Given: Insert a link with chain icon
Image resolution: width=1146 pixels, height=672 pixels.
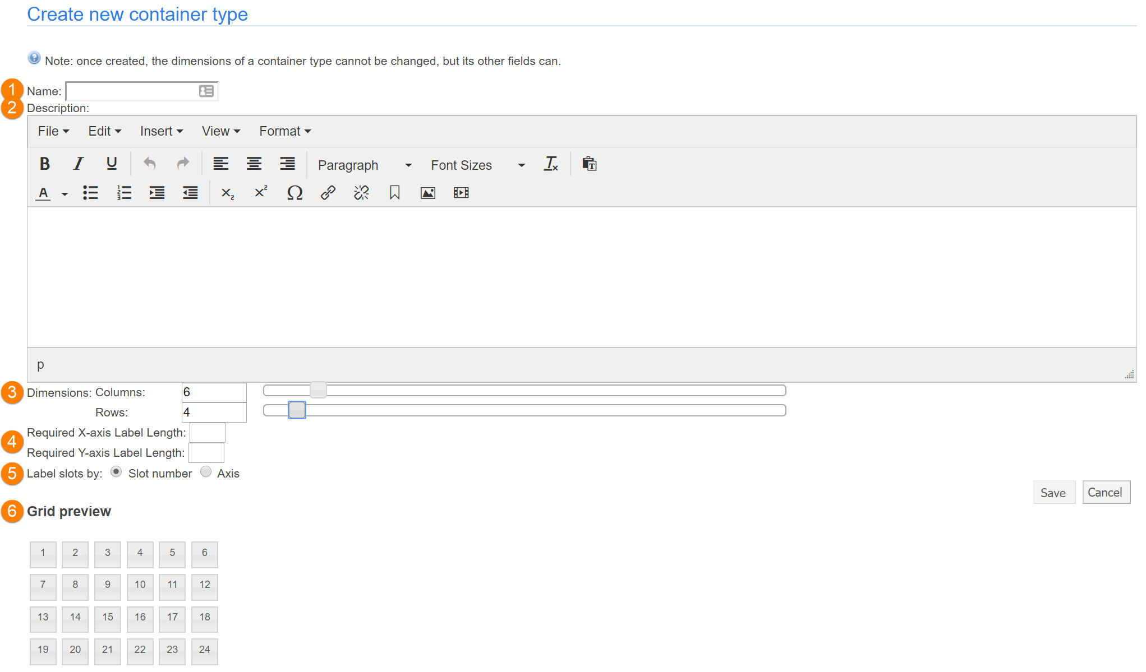Looking at the screenshot, I should tap(328, 193).
